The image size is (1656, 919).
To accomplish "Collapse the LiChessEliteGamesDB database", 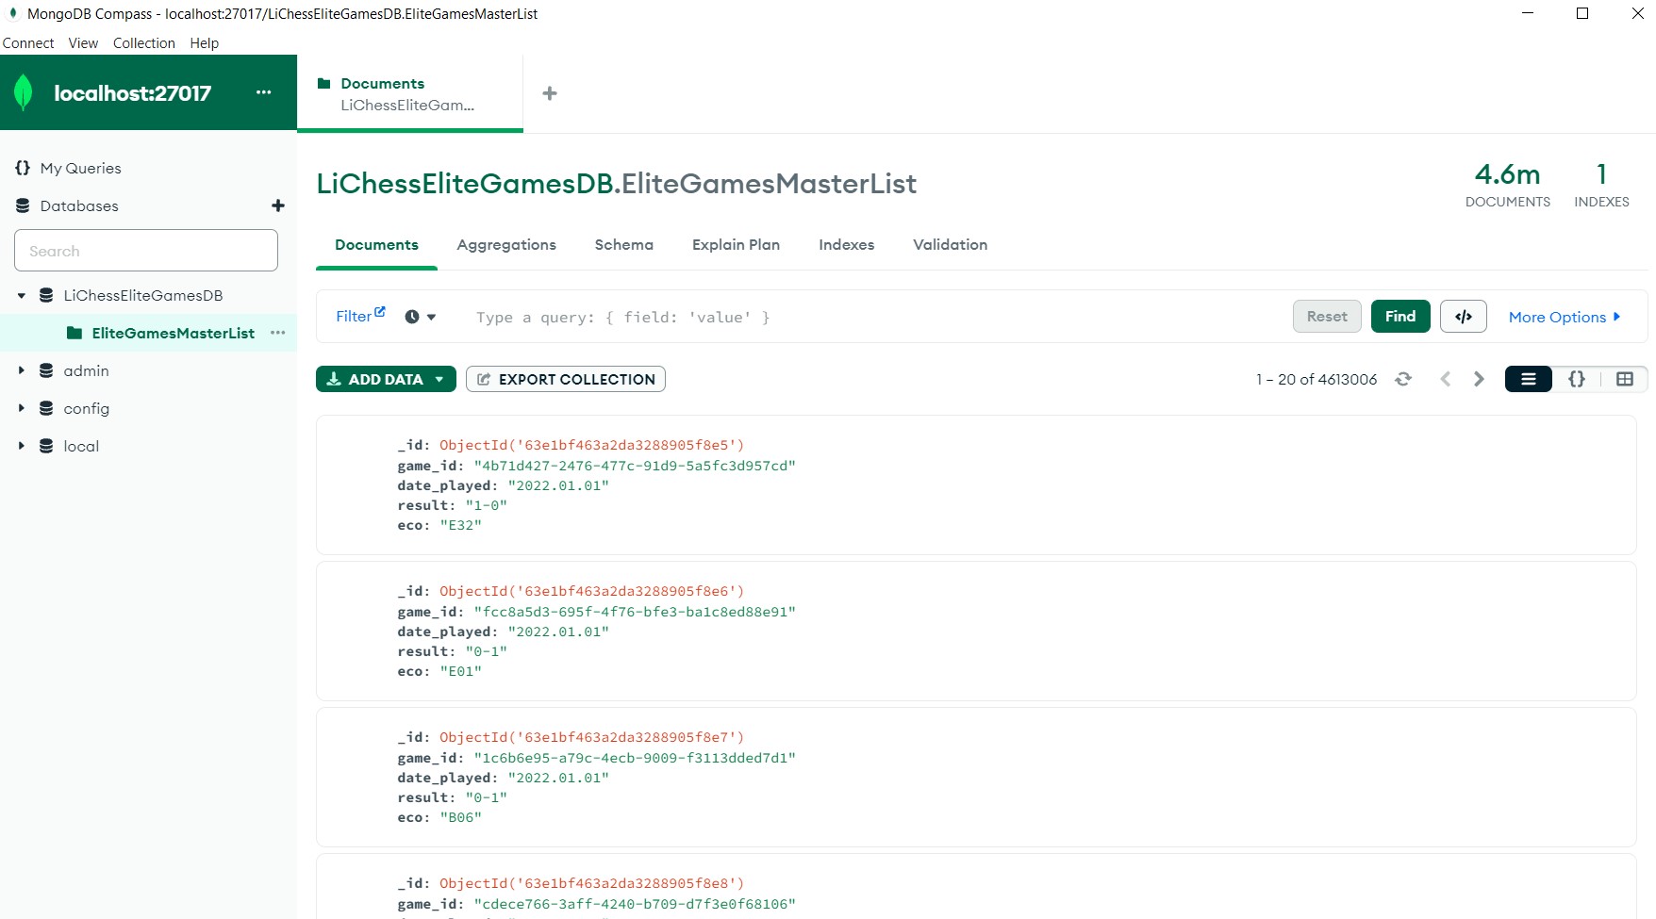I will click(x=21, y=295).
